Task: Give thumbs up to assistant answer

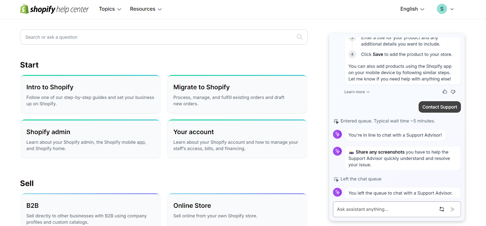Action: click(445, 92)
